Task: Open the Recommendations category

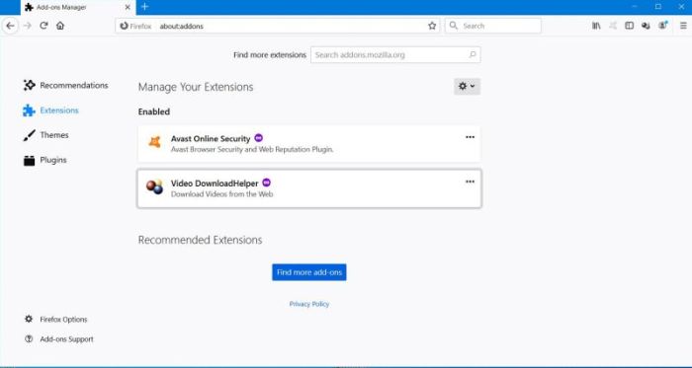Action: click(65, 86)
